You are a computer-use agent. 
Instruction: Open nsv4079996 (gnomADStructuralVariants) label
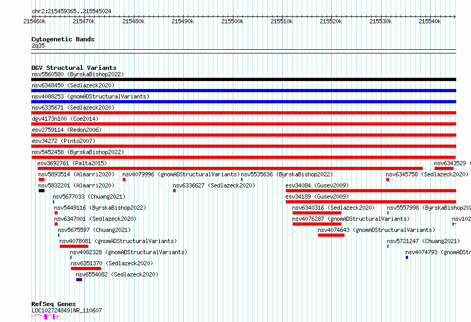tap(181, 174)
